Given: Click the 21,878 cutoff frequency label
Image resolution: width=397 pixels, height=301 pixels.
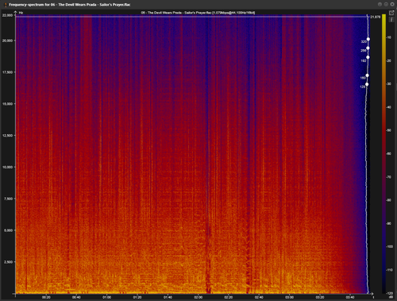Looking at the screenshot, I should tap(376, 17).
